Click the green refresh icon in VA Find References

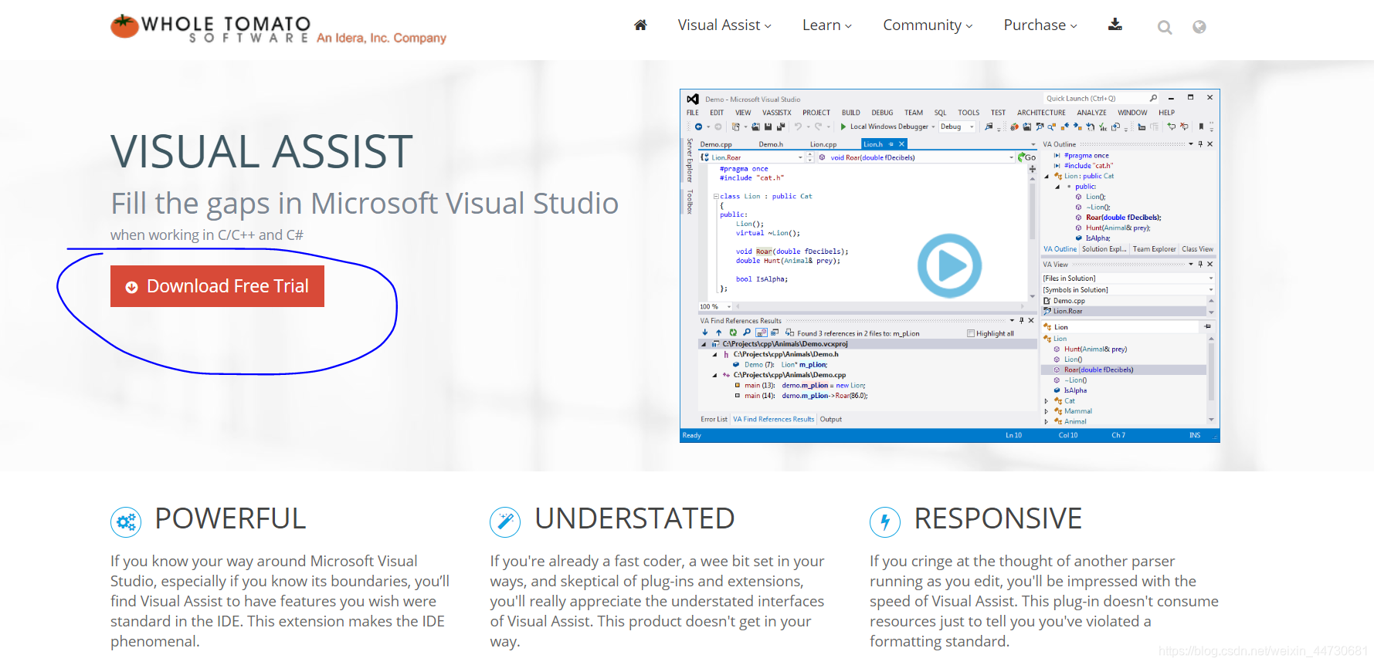733,332
